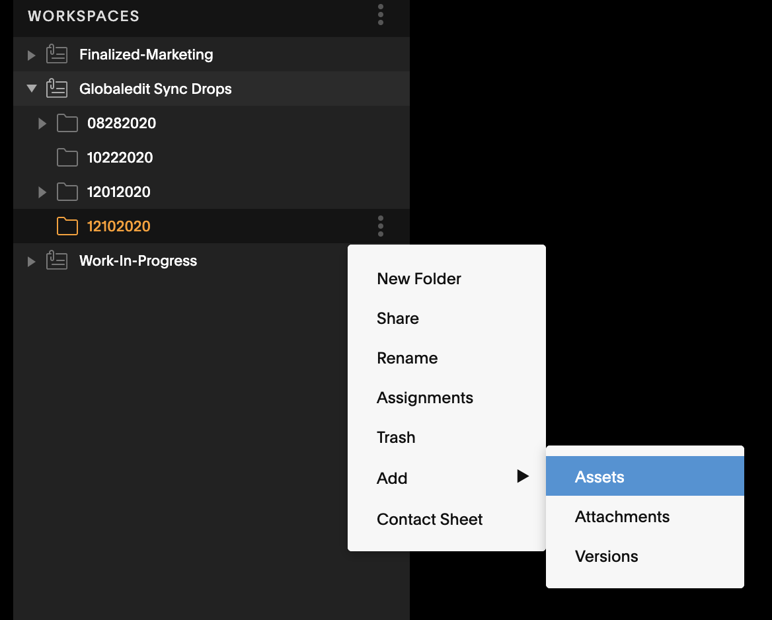Open the 08282020 folder label
Viewport: 772px width, 620px height.
[122, 123]
